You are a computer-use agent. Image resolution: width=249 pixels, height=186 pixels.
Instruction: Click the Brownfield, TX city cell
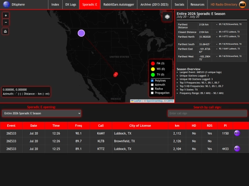[140, 141]
